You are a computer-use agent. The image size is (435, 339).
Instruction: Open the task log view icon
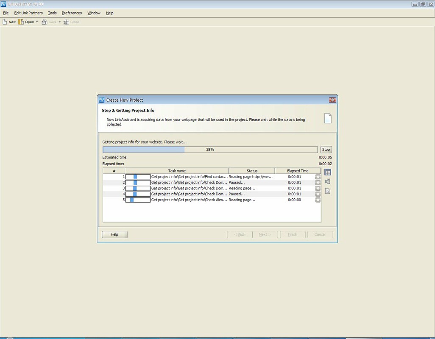pyautogui.click(x=328, y=191)
